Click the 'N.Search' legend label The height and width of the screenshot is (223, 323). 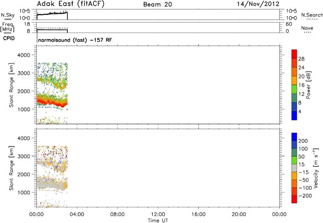point(312,15)
